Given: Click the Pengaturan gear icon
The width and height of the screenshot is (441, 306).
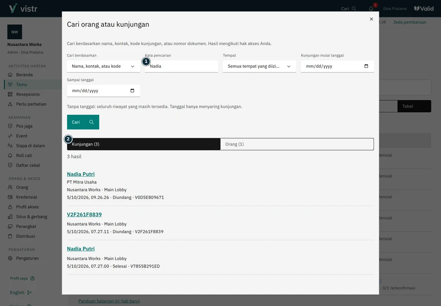Looking at the screenshot, I should 10,258.
